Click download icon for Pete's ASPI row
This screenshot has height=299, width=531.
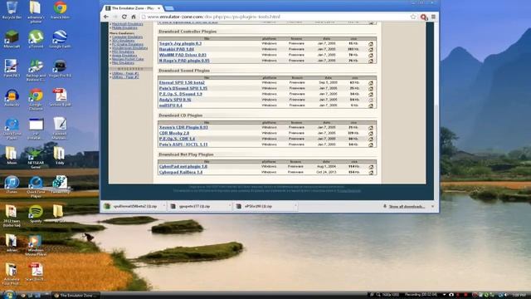[x=371, y=145]
